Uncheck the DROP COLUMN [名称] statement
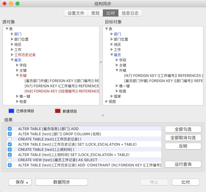 [10, 134]
